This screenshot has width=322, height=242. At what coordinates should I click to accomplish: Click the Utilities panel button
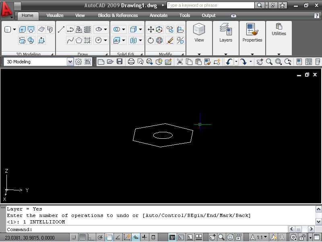pos(279,30)
